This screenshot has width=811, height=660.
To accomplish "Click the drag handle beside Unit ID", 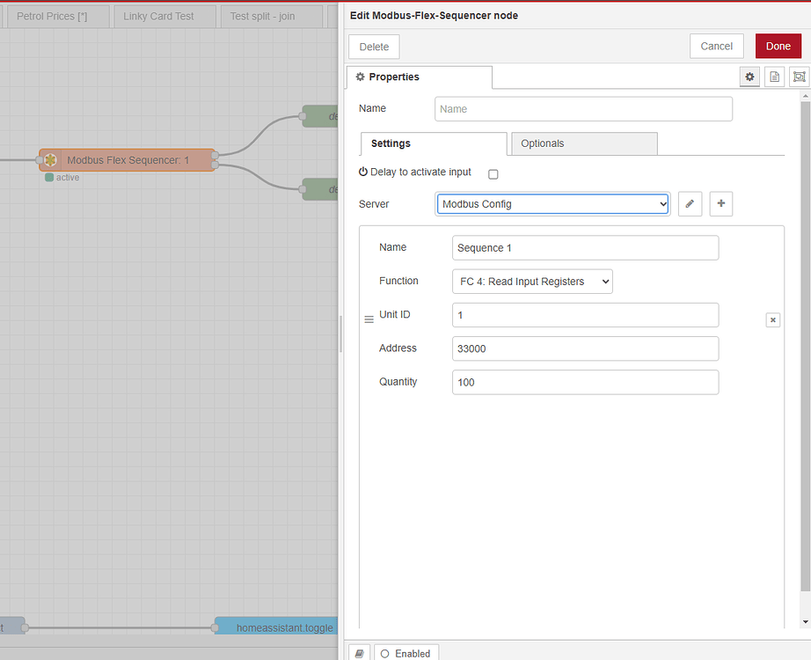I will (x=369, y=318).
